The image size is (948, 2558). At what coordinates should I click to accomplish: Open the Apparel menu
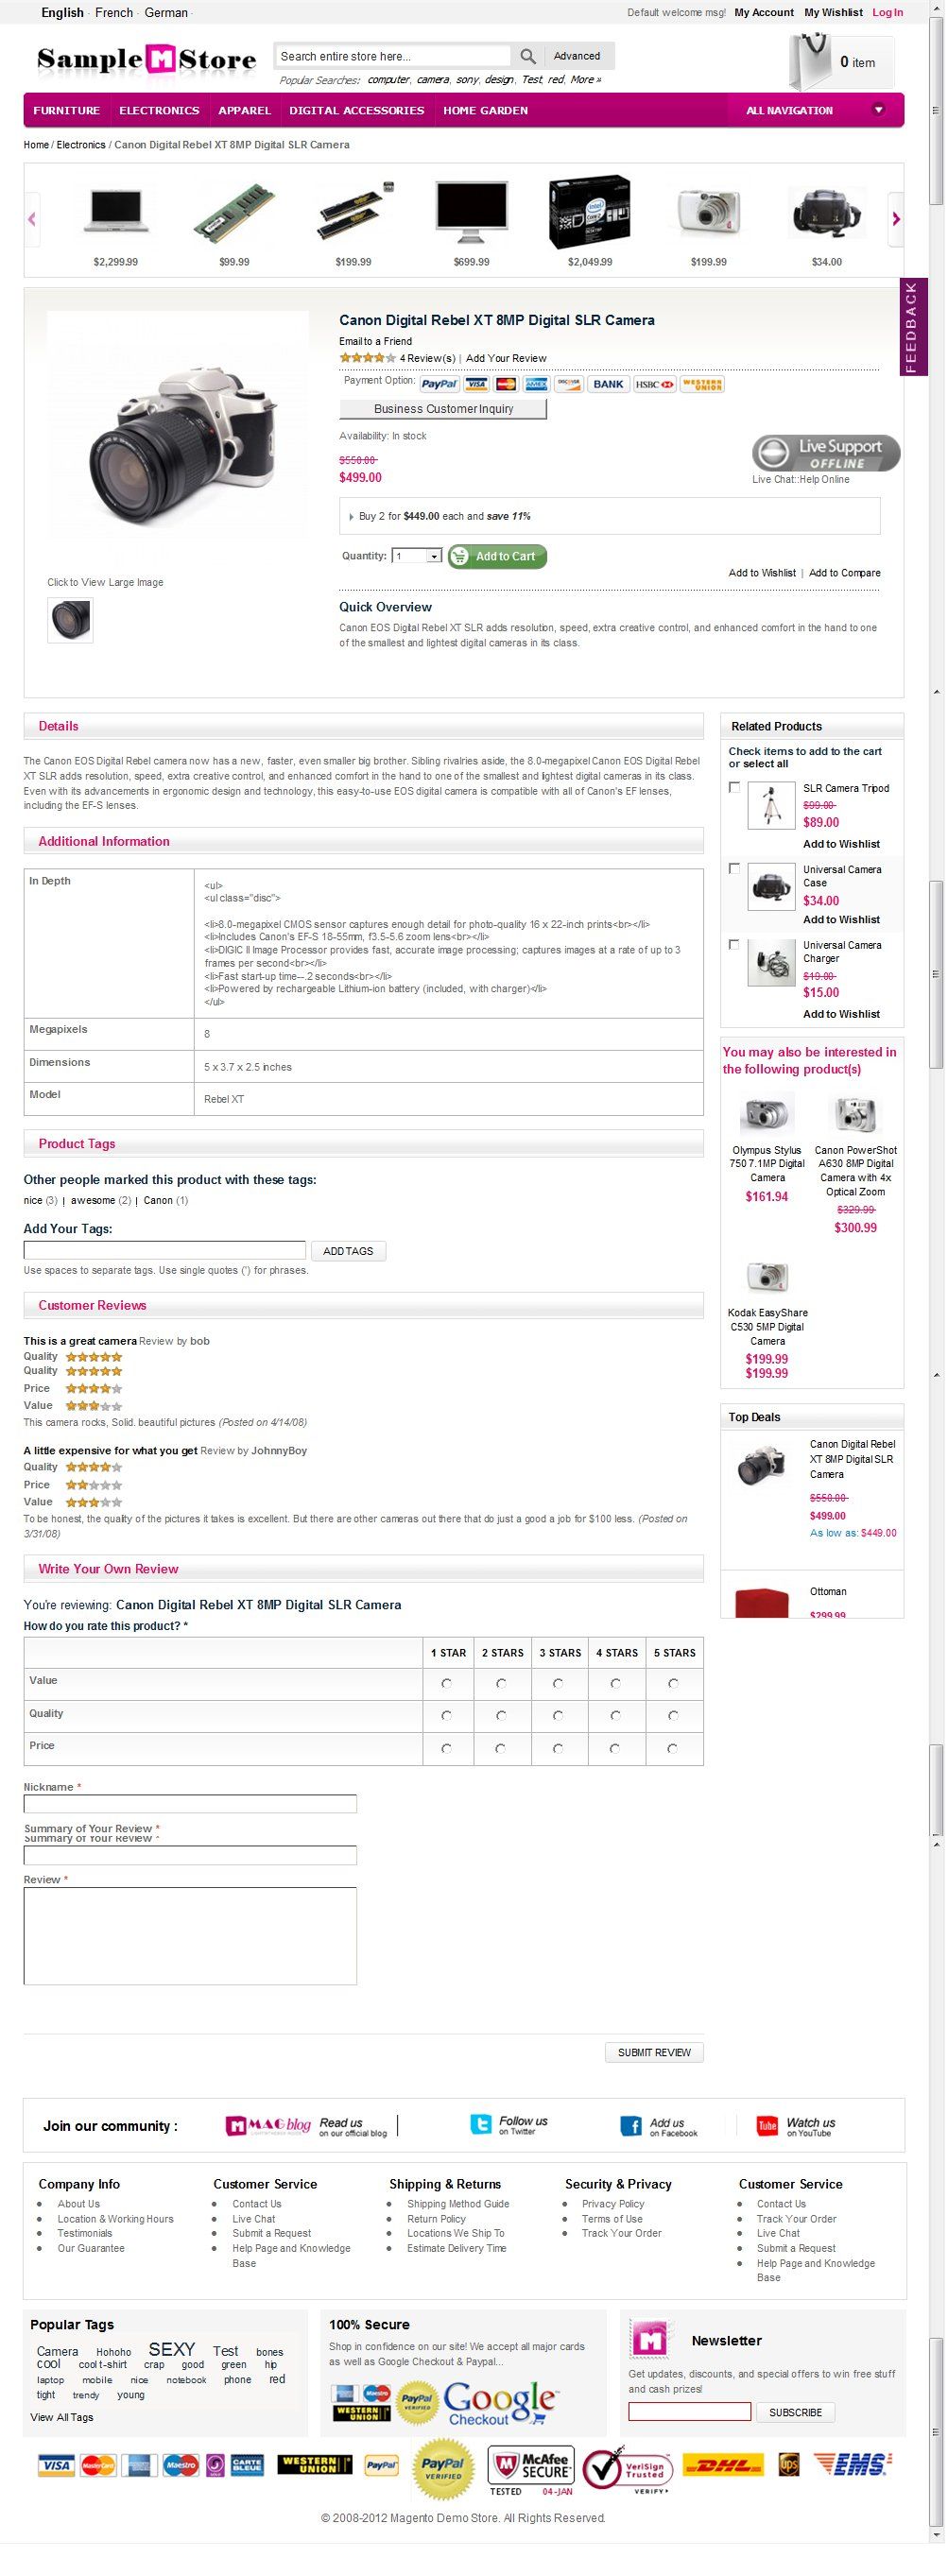click(x=245, y=111)
